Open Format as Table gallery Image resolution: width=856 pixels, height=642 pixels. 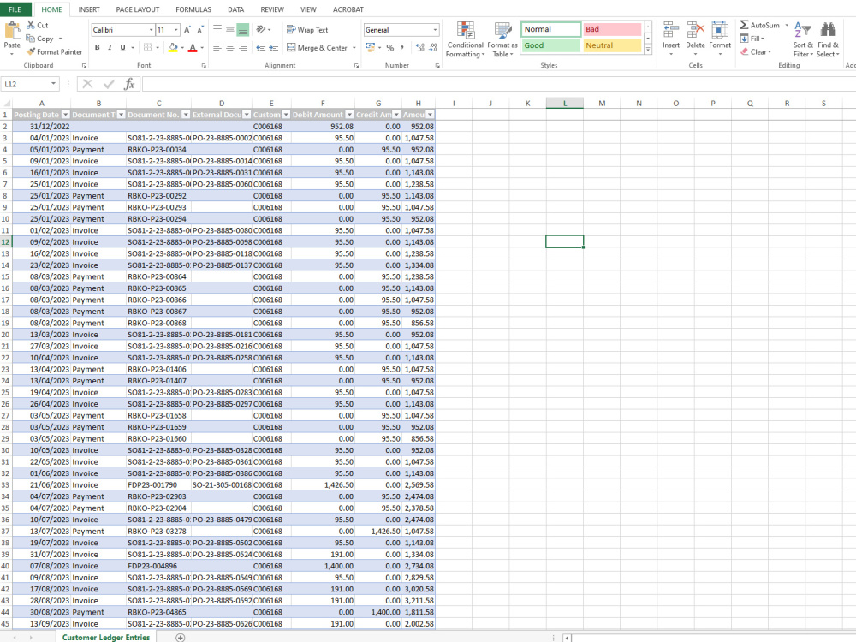[502, 39]
